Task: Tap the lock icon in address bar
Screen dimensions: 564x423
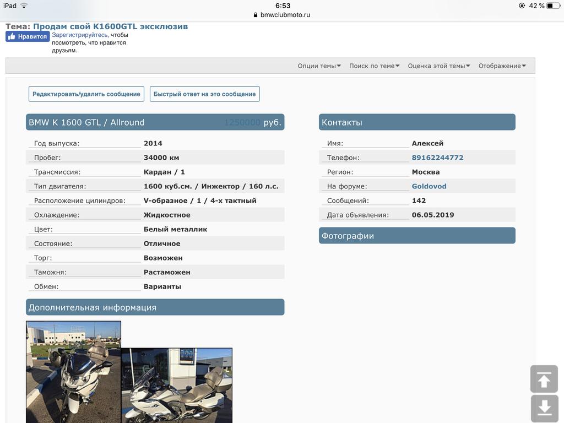Action: (x=256, y=15)
